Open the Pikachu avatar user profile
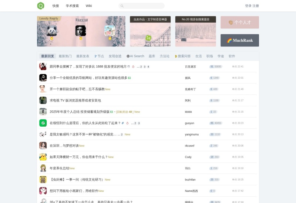 click(43, 157)
